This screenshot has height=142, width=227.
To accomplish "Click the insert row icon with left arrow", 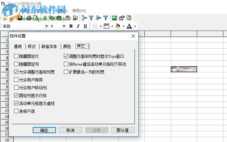I will click(x=84, y=18).
